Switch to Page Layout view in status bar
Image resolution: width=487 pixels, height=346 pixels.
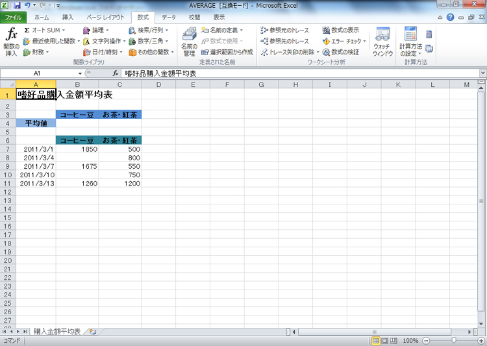point(384,341)
